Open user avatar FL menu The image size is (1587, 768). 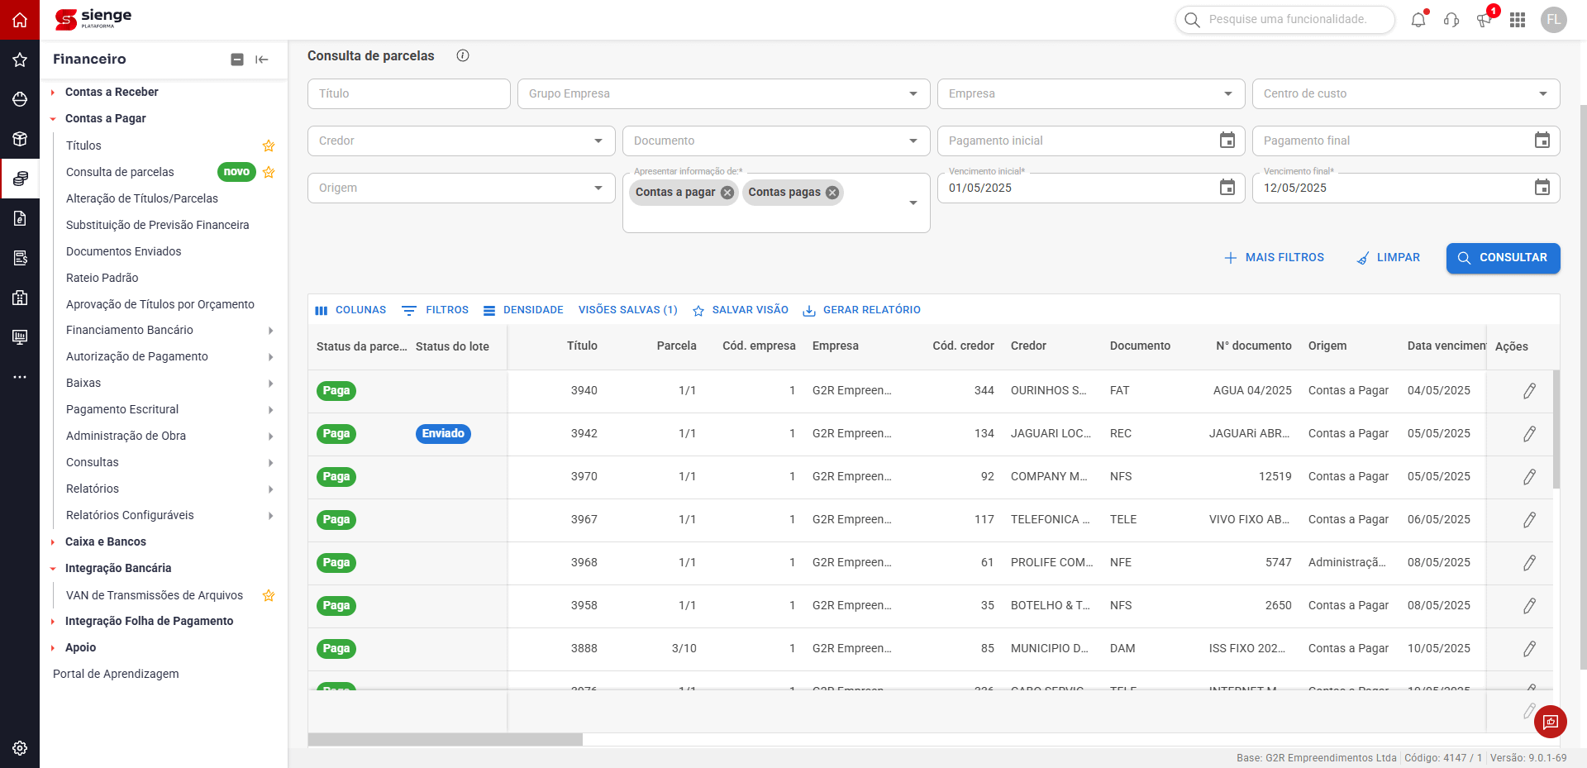tap(1554, 20)
